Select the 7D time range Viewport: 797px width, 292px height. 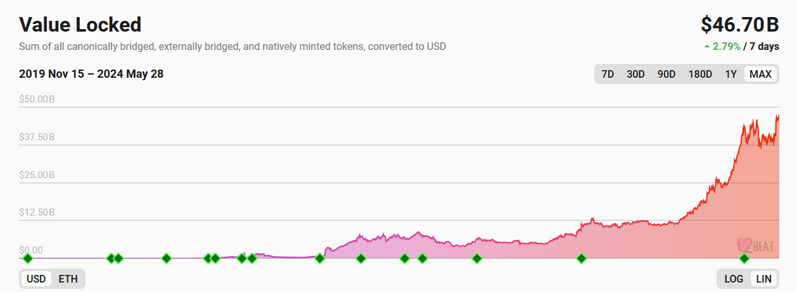click(608, 74)
